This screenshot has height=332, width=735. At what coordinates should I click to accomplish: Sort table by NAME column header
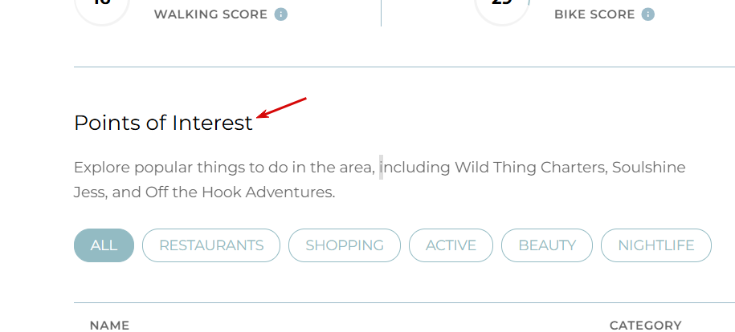[110, 326]
